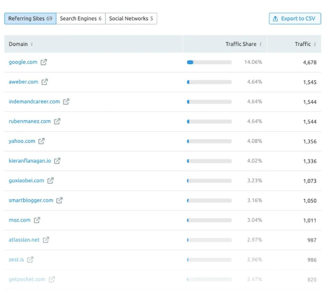Viewport: 329px width, 294px height.
Task: Select the 3.16% traffic share value
Action: 255,200
